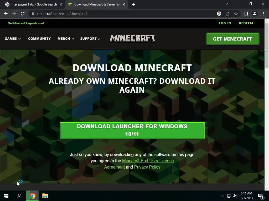Close the max payne 3 rtx tab
This screenshot has width=269, height=201.
61,4
